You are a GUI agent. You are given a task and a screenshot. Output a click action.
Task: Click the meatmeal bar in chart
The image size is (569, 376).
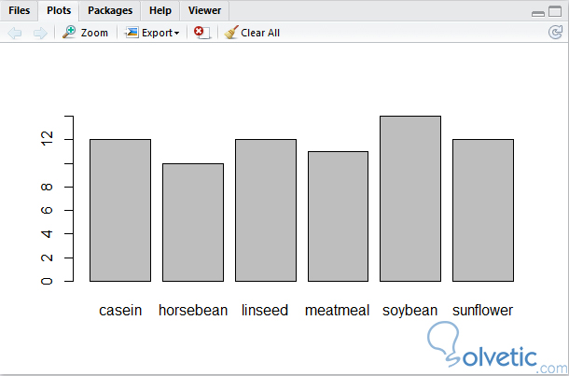(338, 216)
